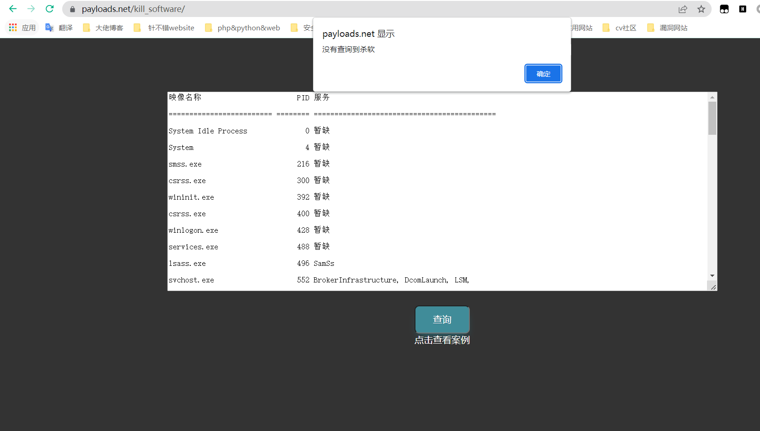Click the csrss.exe row with PID 400

(249, 214)
